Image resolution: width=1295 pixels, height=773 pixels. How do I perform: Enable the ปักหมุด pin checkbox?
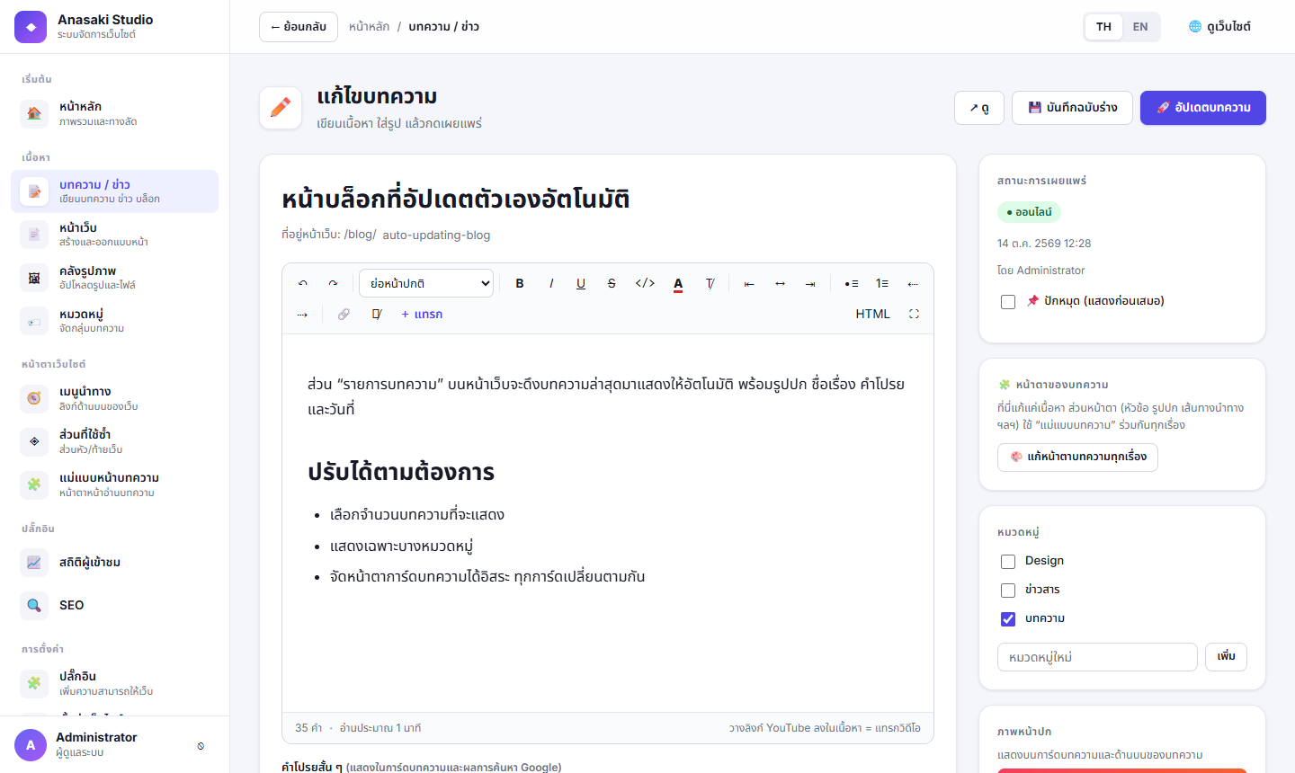1008,301
